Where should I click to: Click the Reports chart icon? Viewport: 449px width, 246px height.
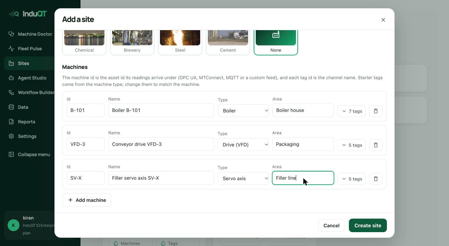click(11, 122)
